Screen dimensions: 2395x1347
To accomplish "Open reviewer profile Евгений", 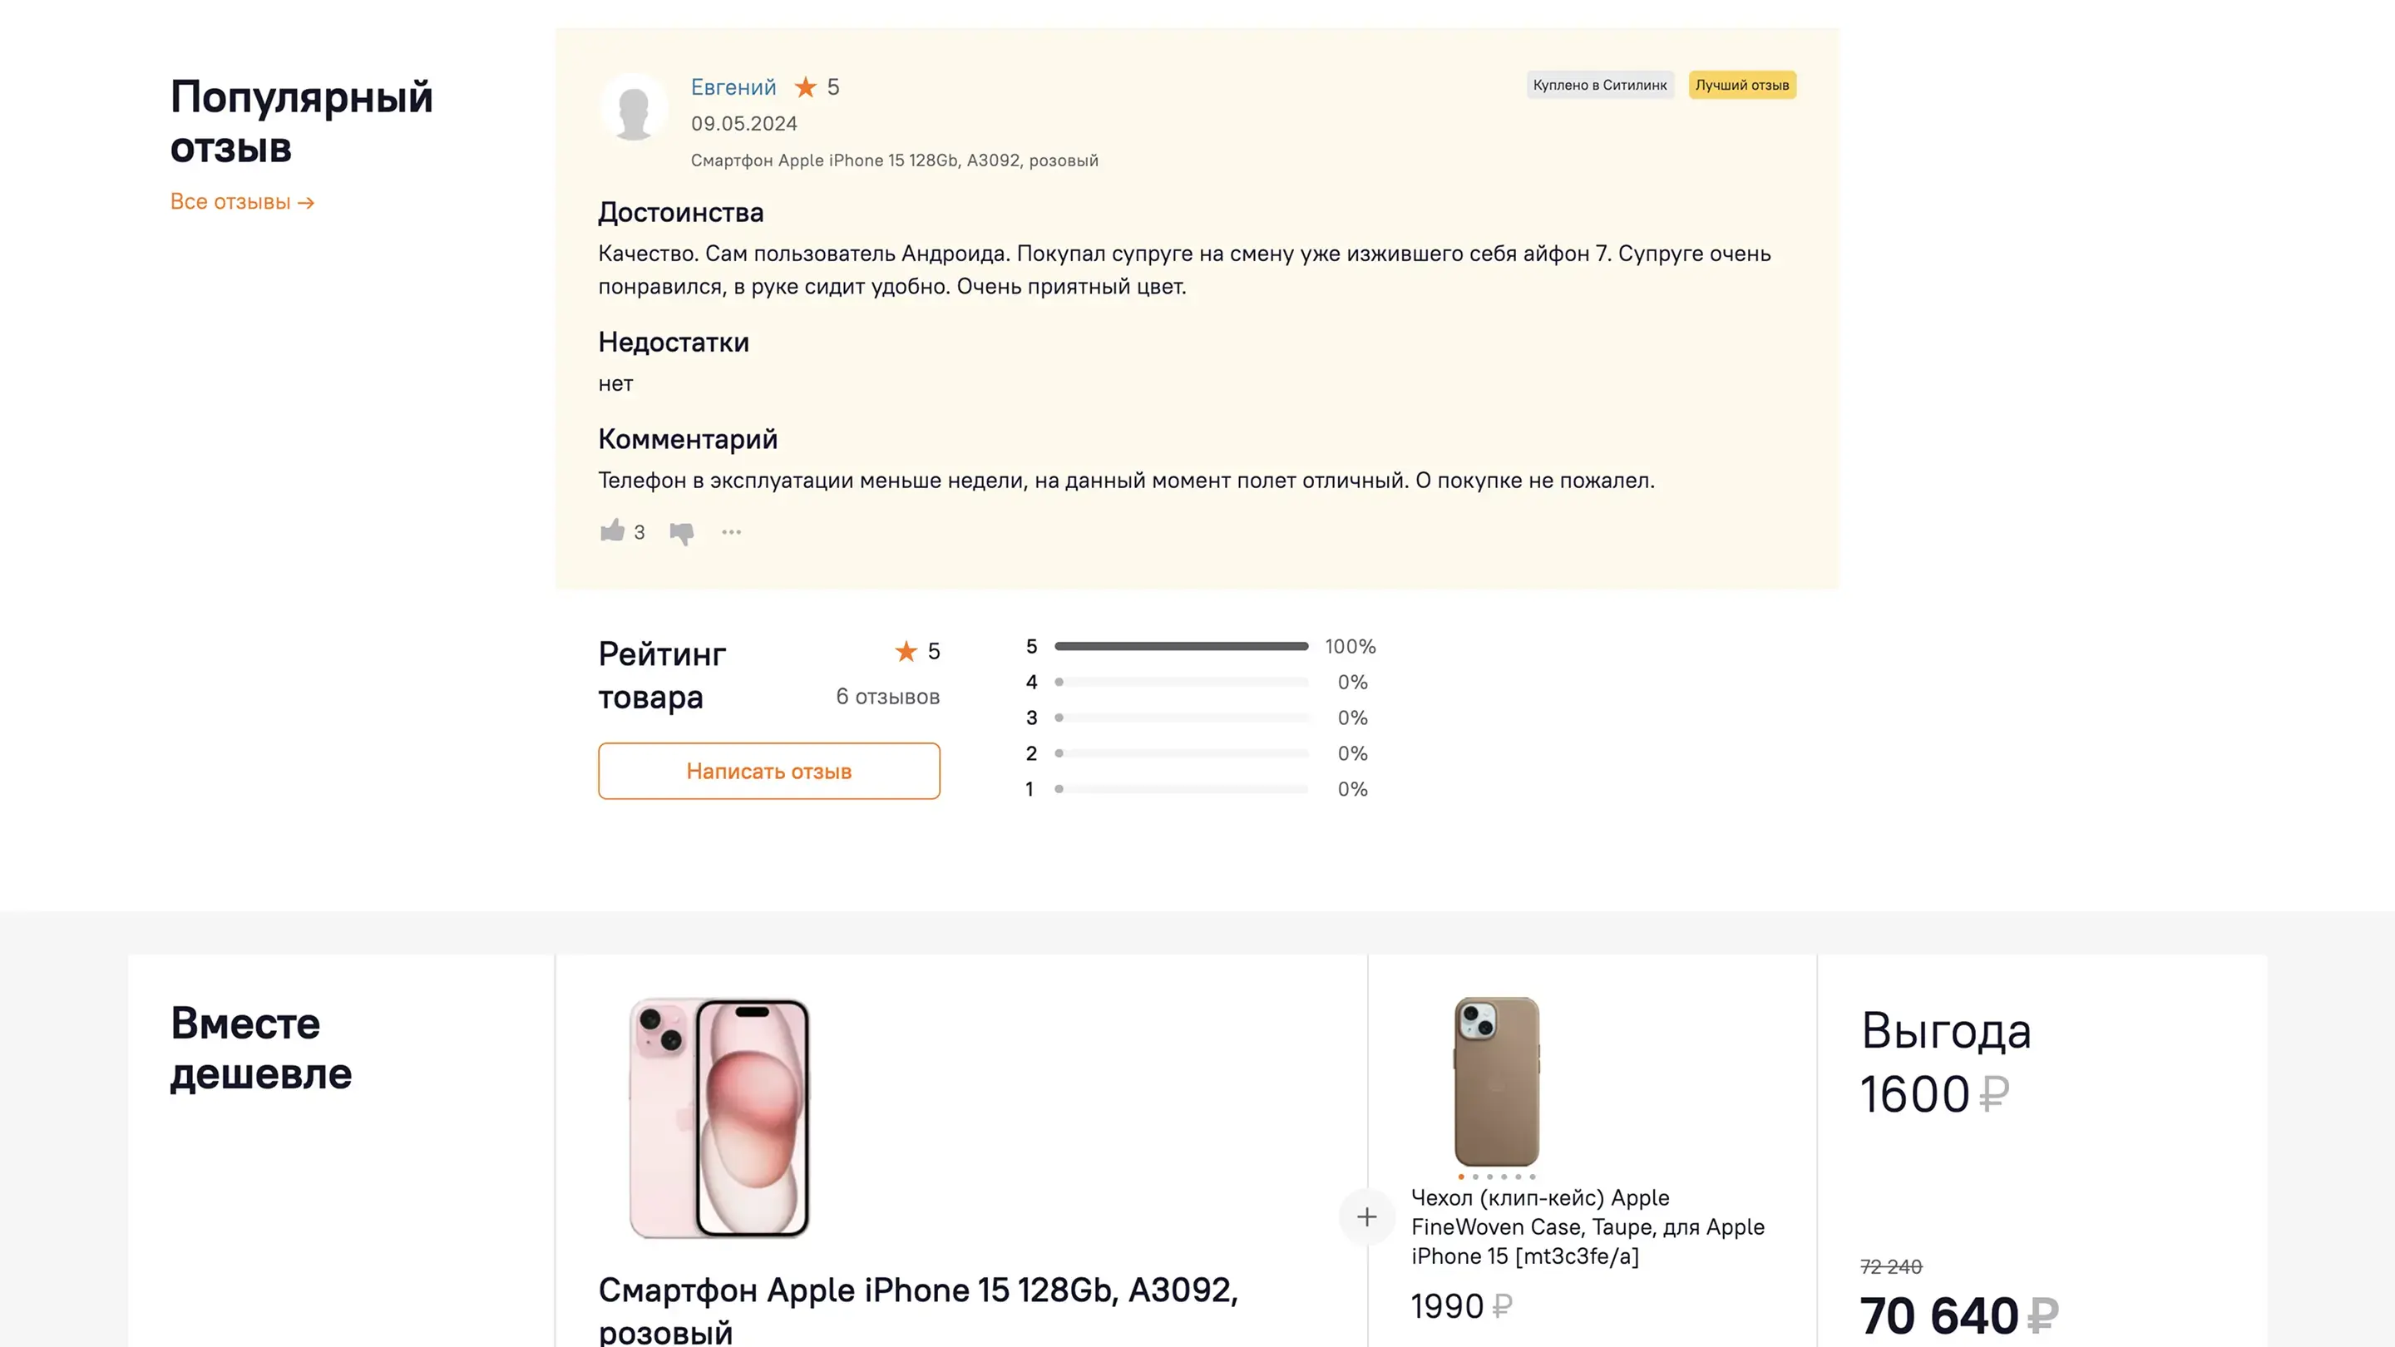I will pos(733,87).
